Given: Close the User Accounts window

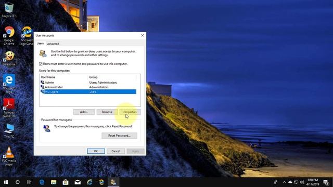Looking at the screenshot, I should (x=143, y=35).
